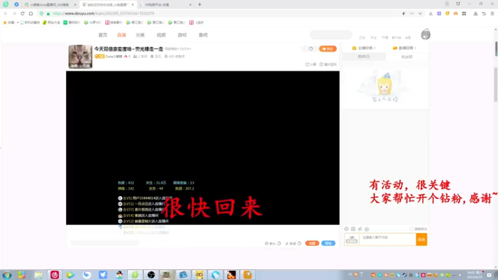Image resolution: width=498 pixels, height=280 pixels.
Task: Click the round icon left of 关注
Action: [x=311, y=49]
